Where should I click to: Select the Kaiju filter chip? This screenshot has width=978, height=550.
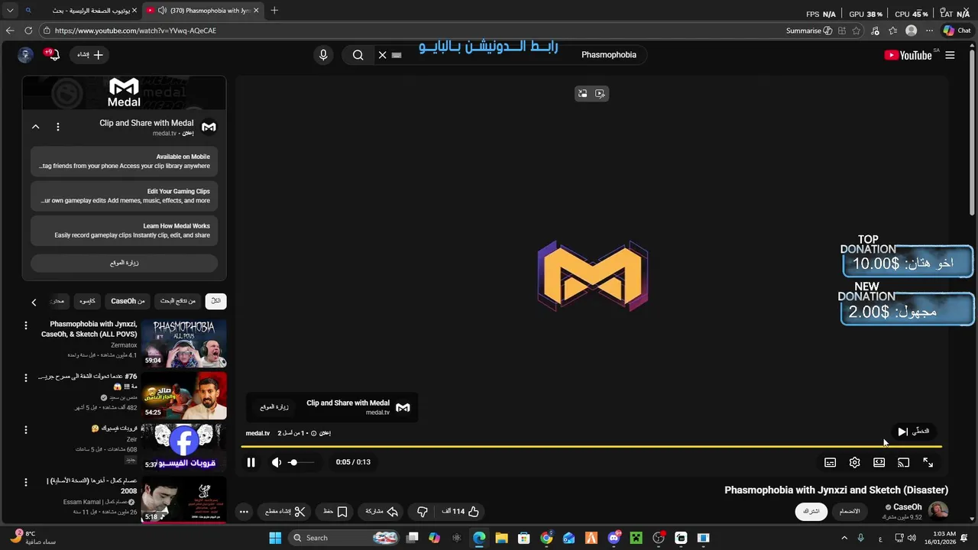click(88, 301)
